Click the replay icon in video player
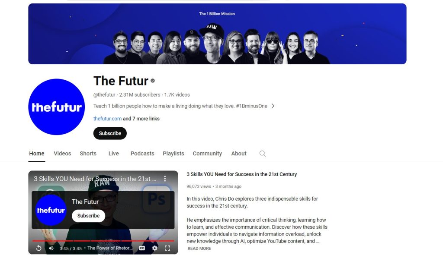Screen dimensions: 443x255 39,248
